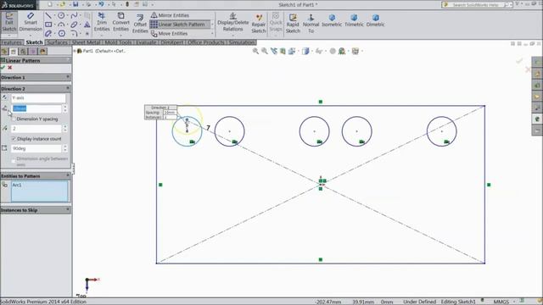Click the Direction 2 spacing field

(36, 108)
